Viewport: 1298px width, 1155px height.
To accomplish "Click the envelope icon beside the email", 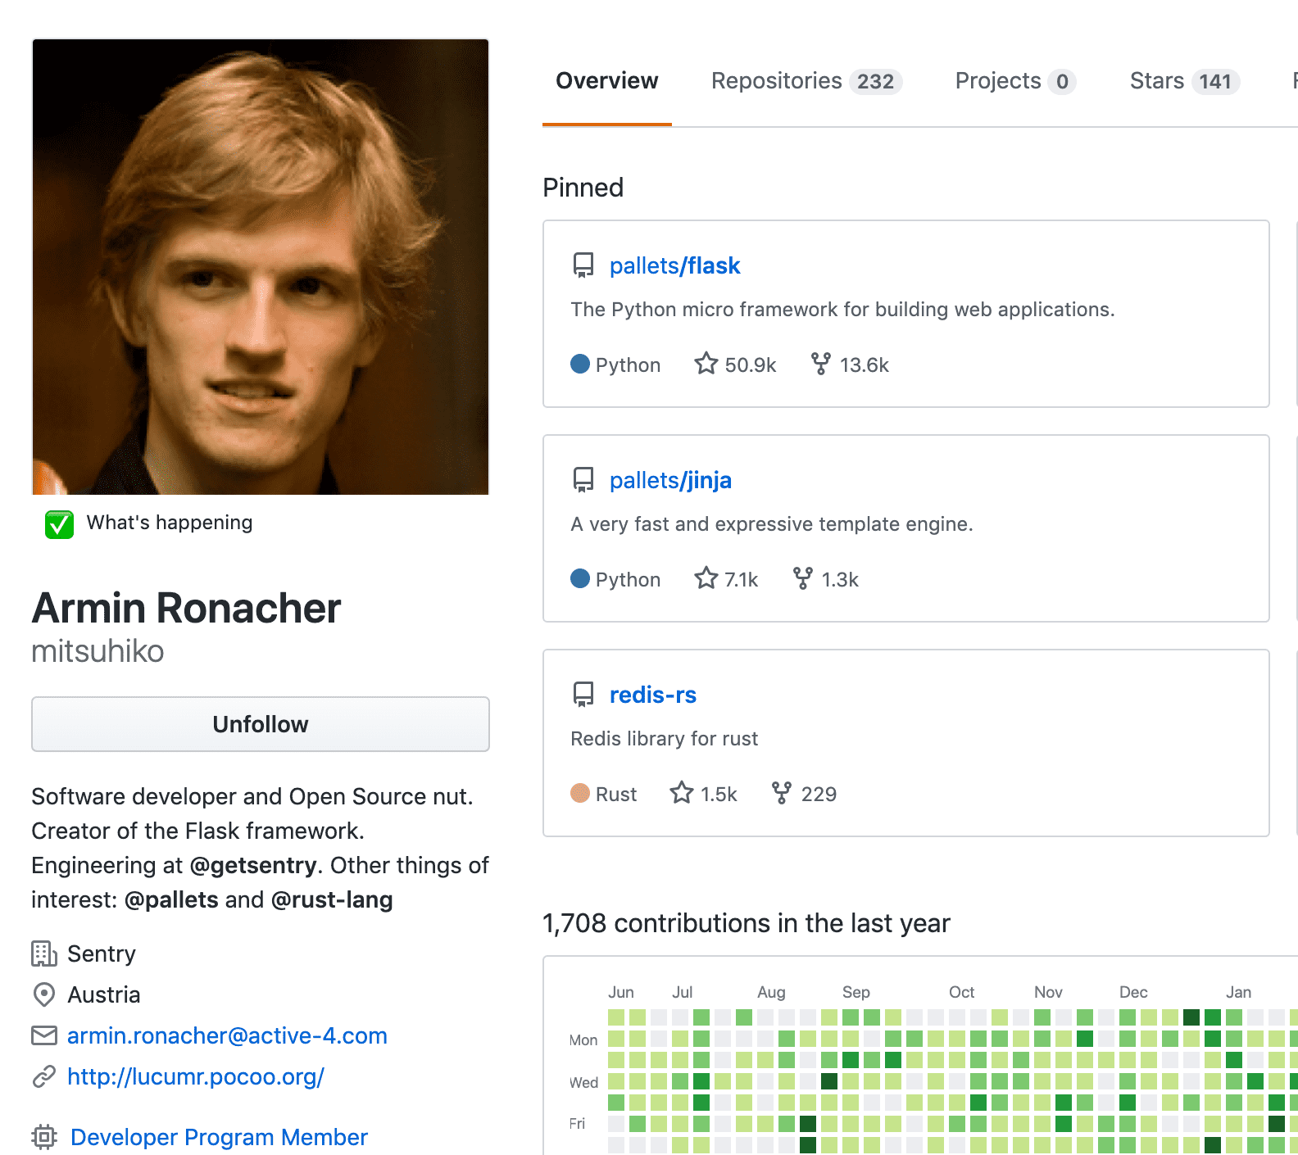I will pos(44,1035).
